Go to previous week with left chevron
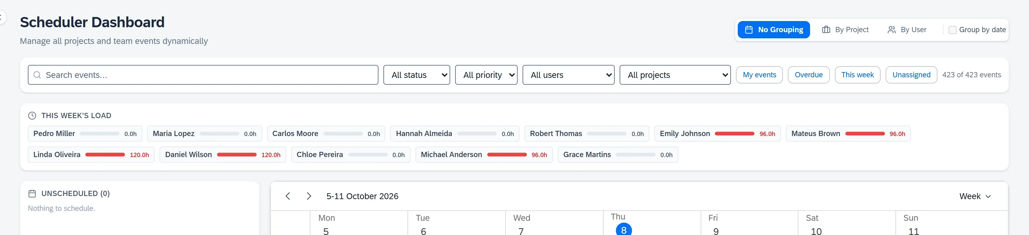Viewport: 1029px width, 235px height. pyautogui.click(x=288, y=196)
